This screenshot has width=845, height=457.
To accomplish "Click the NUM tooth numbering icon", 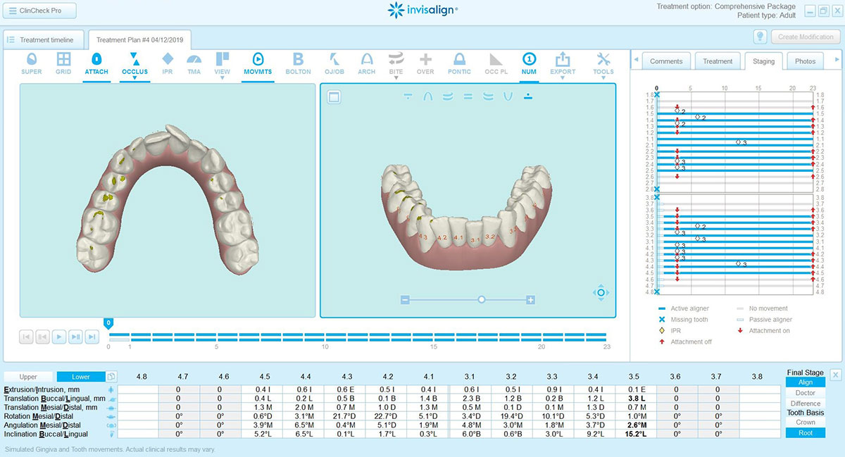I will (x=529, y=63).
